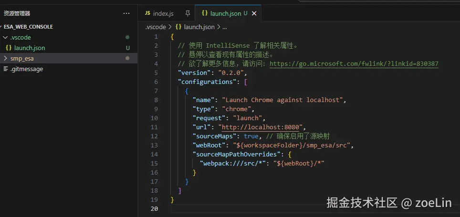The height and width of the screenshot is (217, 460).
Task: Click the IntelliSense comment on line 2
Action: (238, 45)
